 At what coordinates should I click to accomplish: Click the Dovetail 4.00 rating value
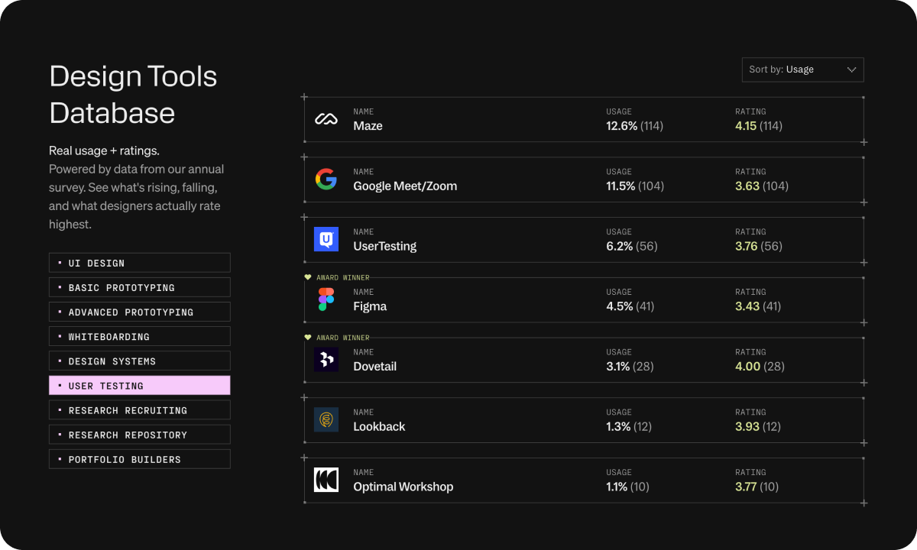(747, 367)
